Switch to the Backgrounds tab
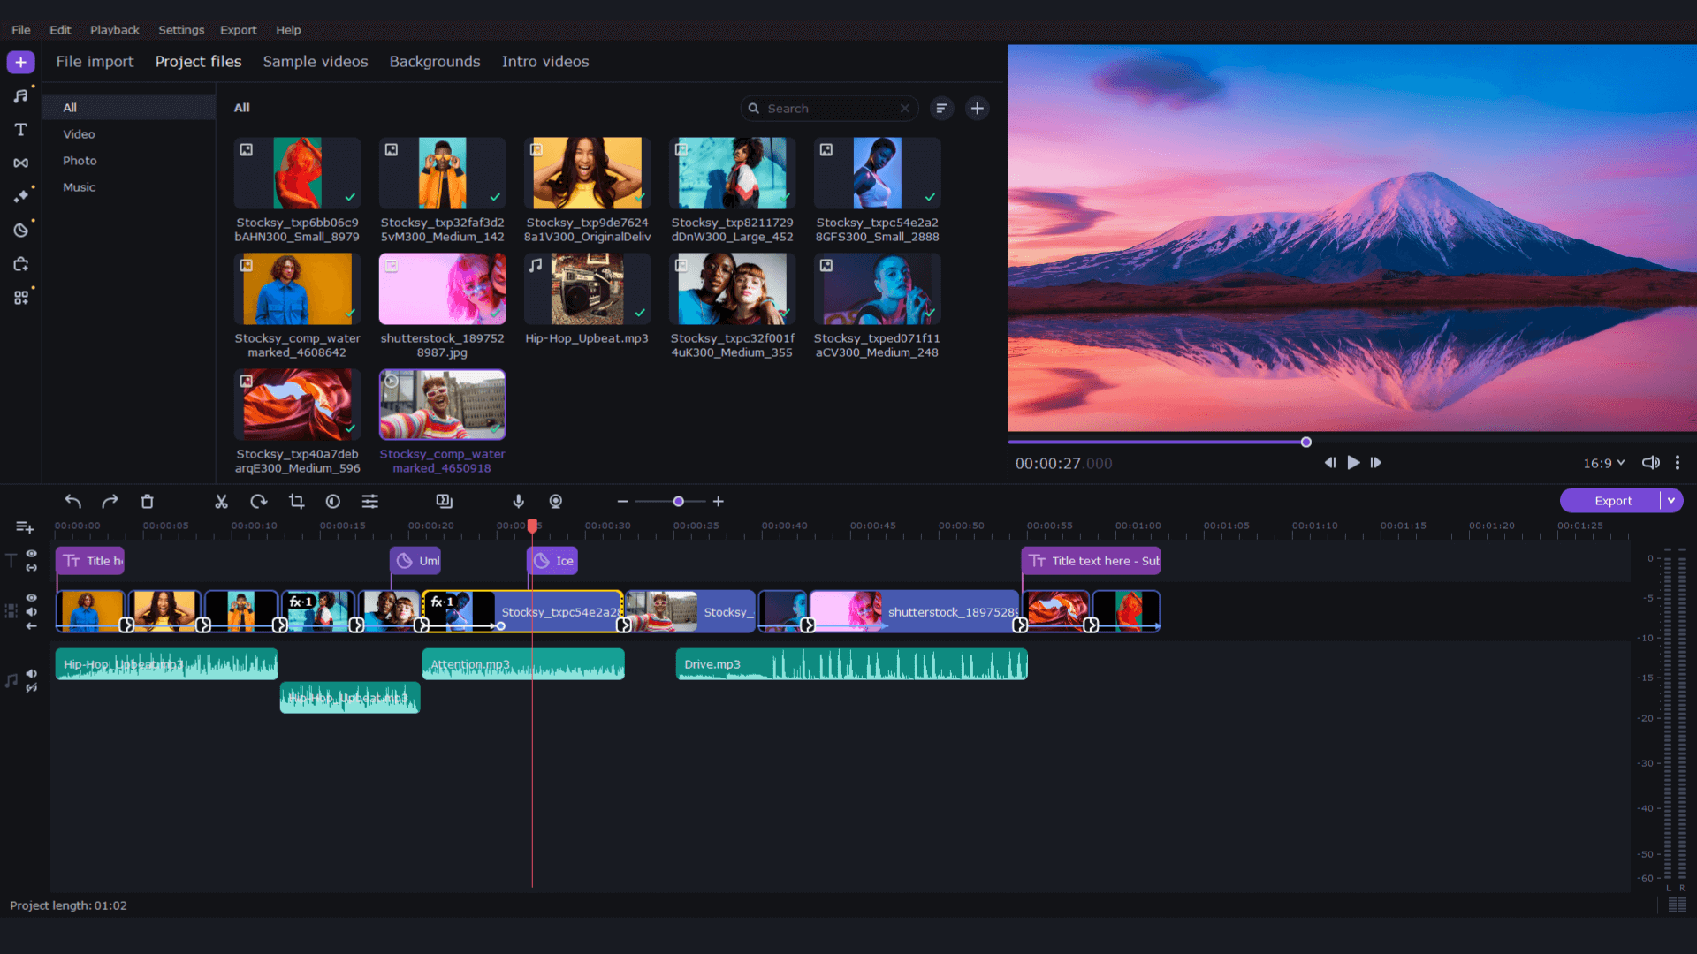The height and width of the screenshot is (954, 1697). tap(435, 62)
